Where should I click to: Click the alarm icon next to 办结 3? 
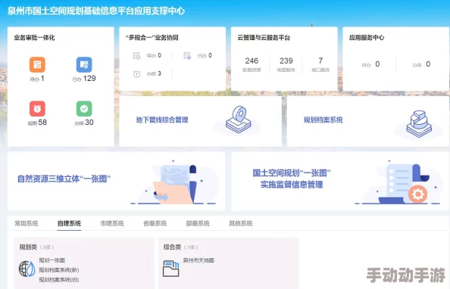[x=136, y=74]
